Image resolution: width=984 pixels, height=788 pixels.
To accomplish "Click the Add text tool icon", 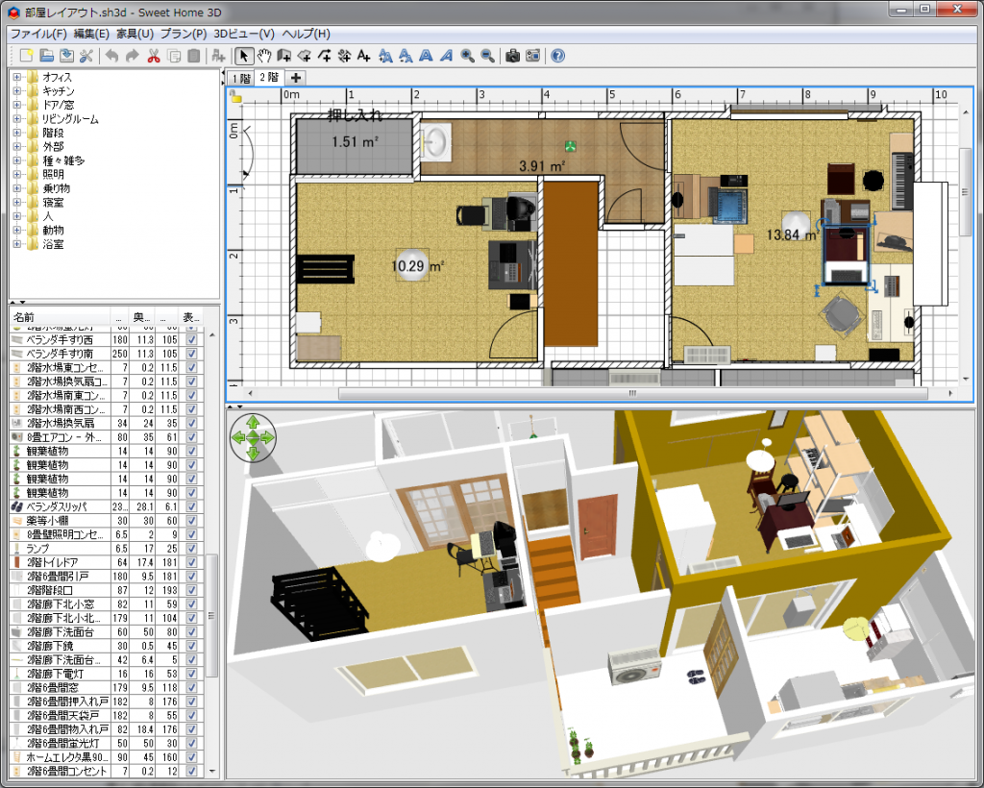I will pos(364,56).
